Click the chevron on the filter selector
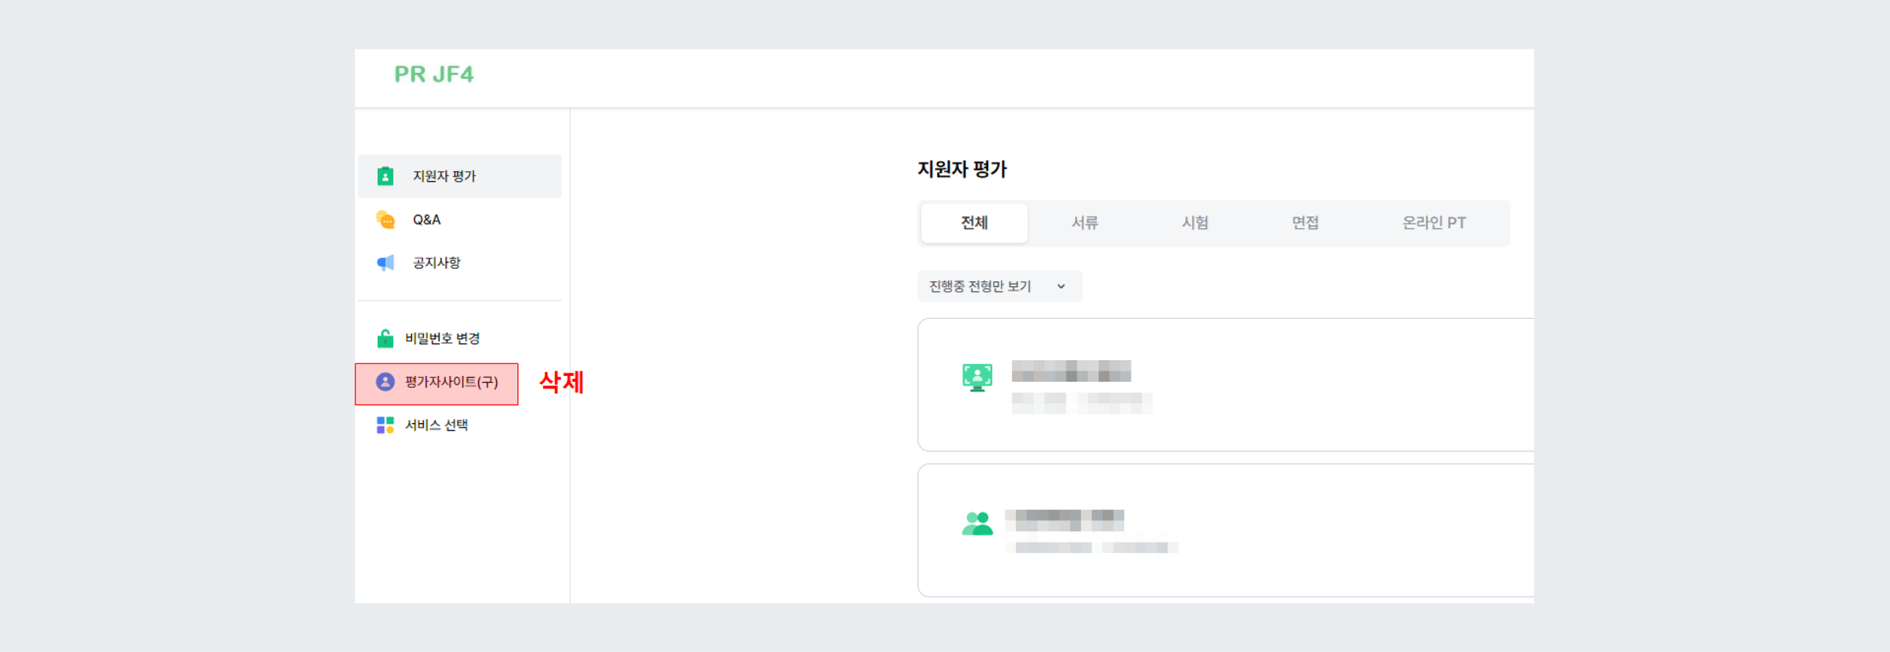The image size is (1890, 652). (1062, 286)
